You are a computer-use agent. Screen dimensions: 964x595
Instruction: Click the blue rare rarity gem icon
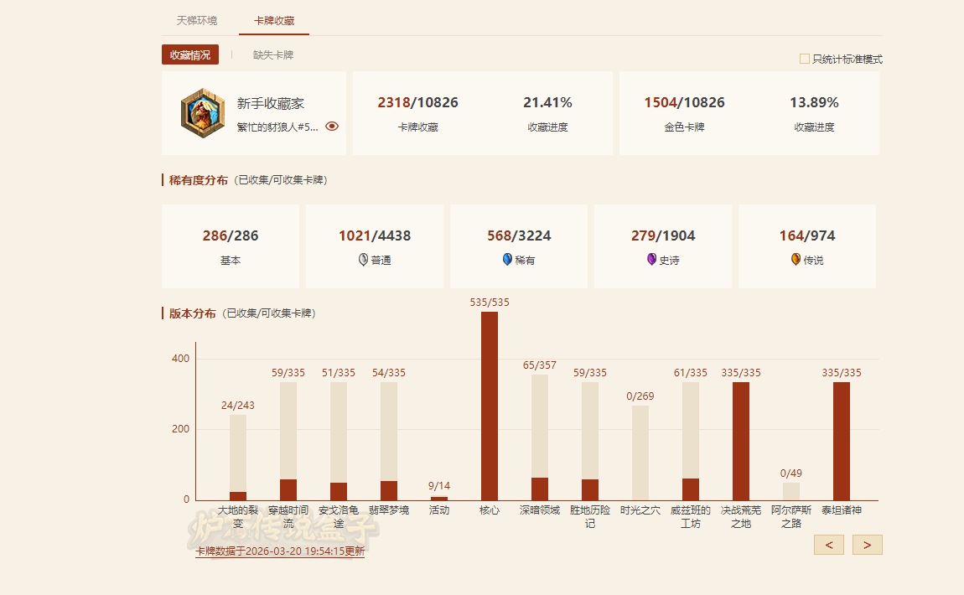click(507, 260)
